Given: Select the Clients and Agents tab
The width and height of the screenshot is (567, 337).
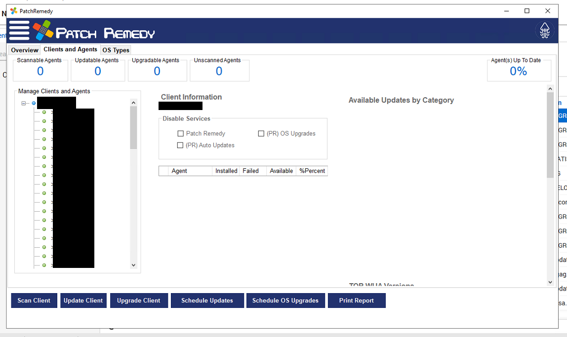Looking at the screenshot, I should [70, 49].
